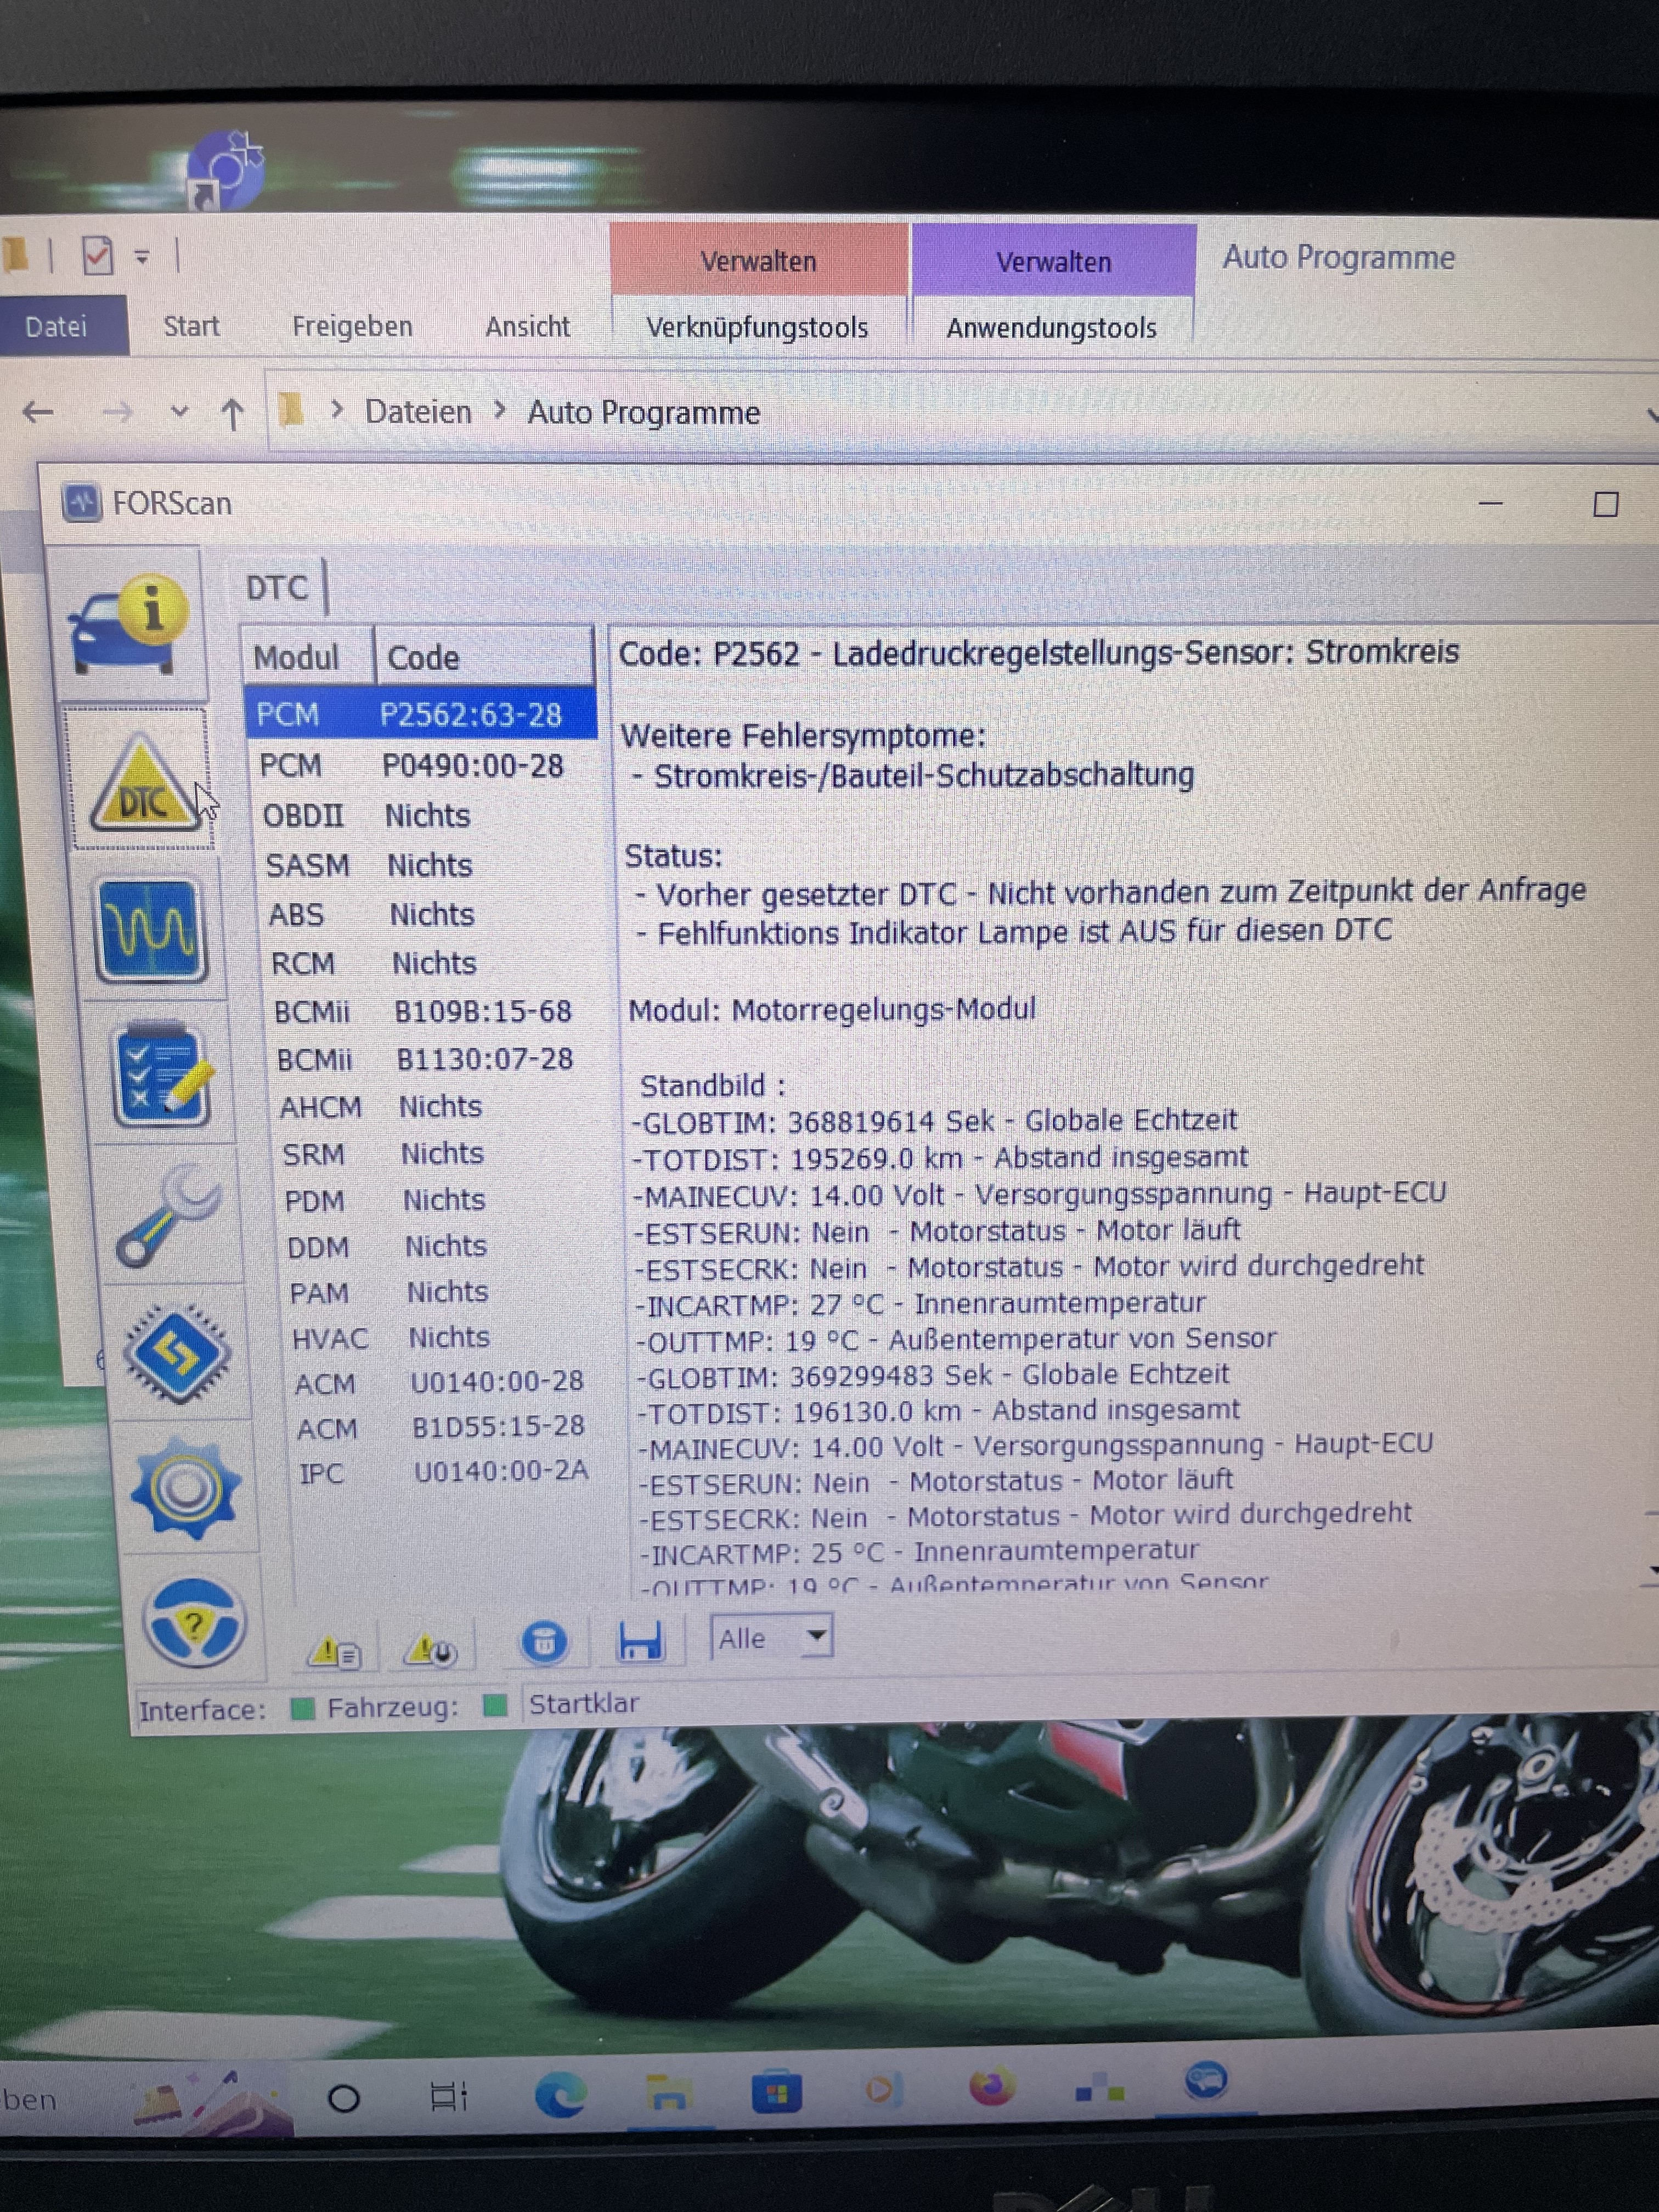Screen dimensions: 1659x2212
Task: Open the Alle filter dropdown
Action: [816, 1636]
